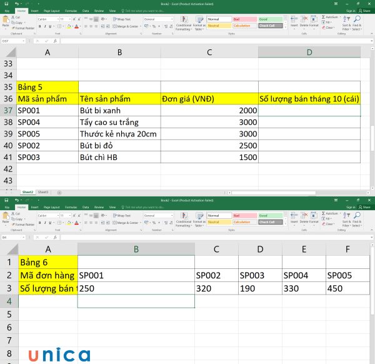375x364 pixels.
Task: Click Fill in the Bảng 6 window
Action: pyautogui.click(x=326, y=219)
